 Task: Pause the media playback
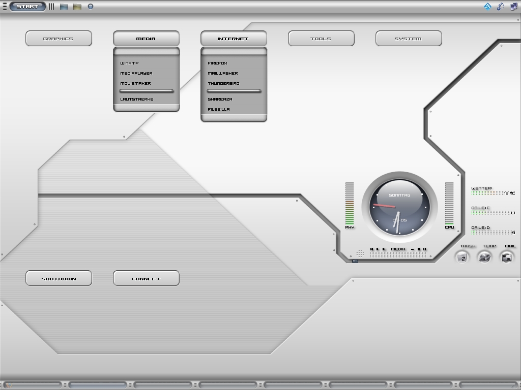pyautogui.click(x=424, y=249)
